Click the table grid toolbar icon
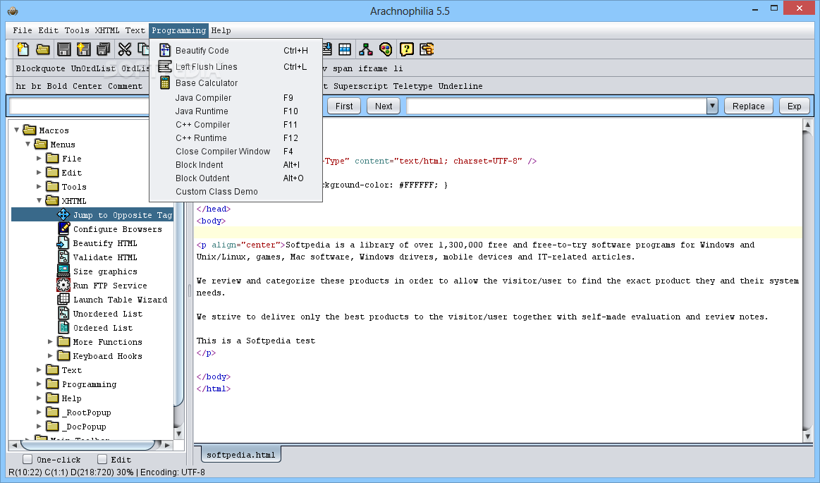 345,49
